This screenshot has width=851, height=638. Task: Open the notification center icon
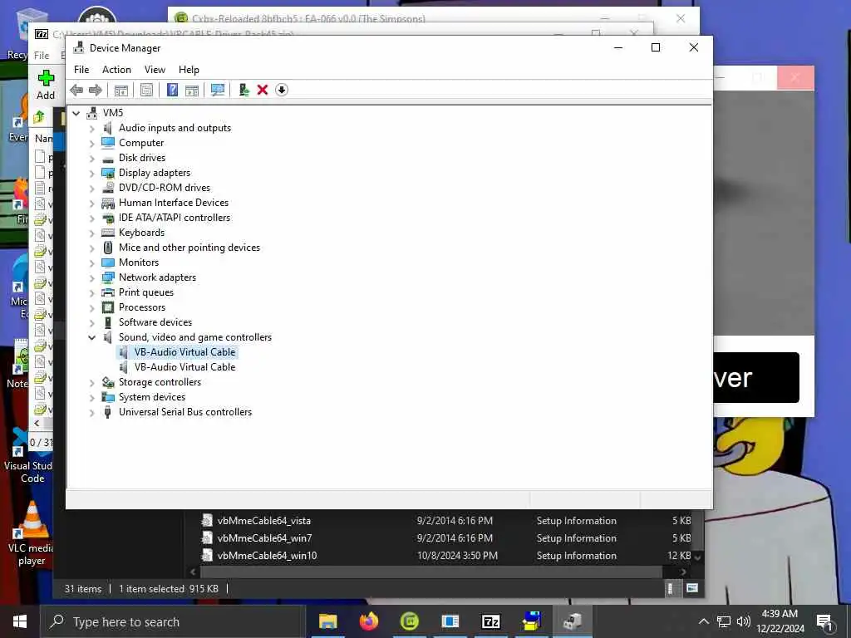coord(824,621)
